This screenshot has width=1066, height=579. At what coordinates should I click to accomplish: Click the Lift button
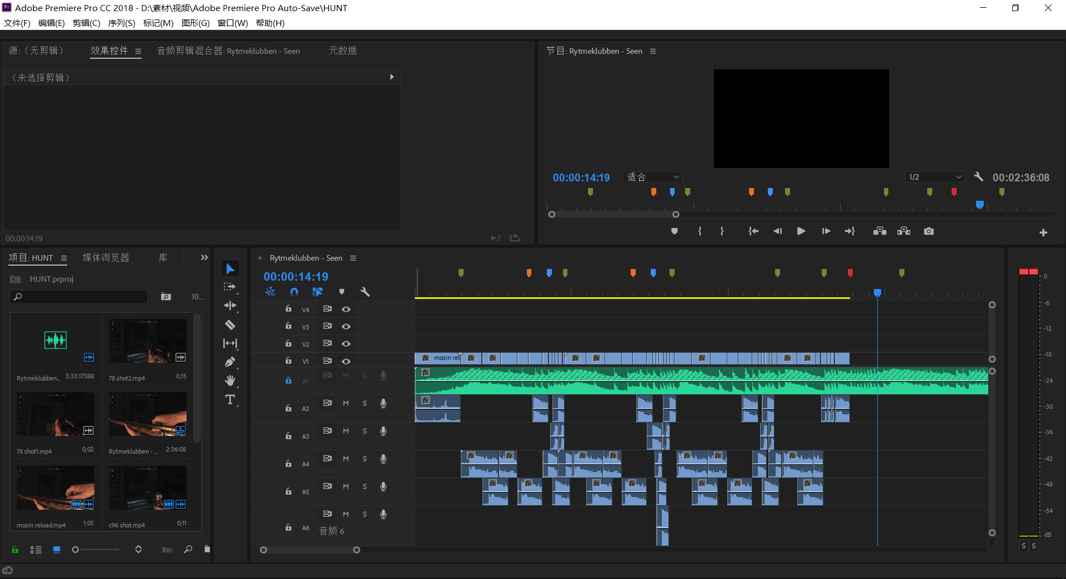click(x=879, y=231)
